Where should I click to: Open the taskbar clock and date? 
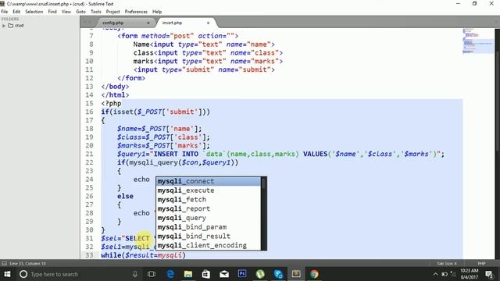pos(469,274)
